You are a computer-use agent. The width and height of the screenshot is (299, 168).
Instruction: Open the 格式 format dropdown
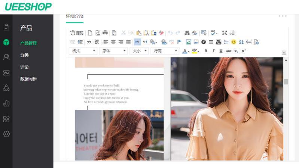(x=83, y=51)
